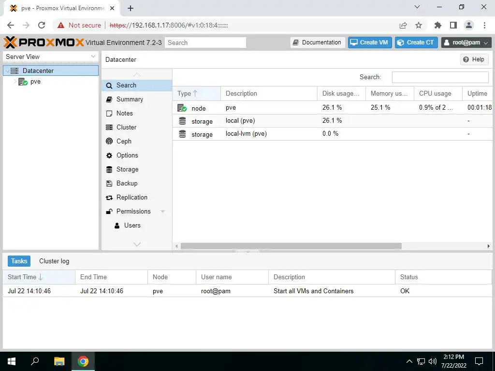The image size is (495, 371).
Task: Open browser extensions puzzle icon
Action: click(438, 25)
